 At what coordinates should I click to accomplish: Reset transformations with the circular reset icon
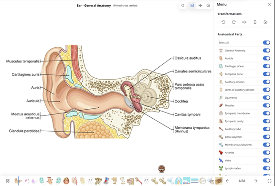[x=265, y=22]
